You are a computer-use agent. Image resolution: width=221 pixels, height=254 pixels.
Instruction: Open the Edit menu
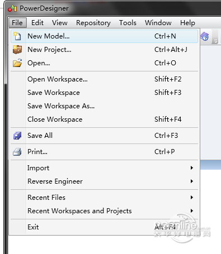pyautogui.click(x=37, y=23)
